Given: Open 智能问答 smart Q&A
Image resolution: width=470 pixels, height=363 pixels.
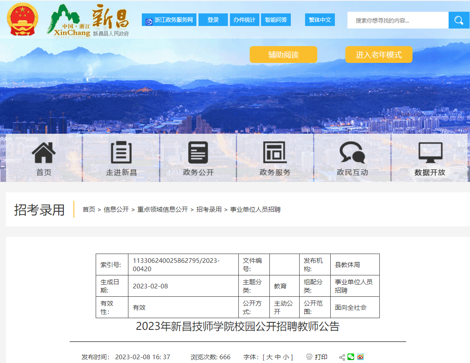Looking at the screenshot, I should [x=276, y=20].
